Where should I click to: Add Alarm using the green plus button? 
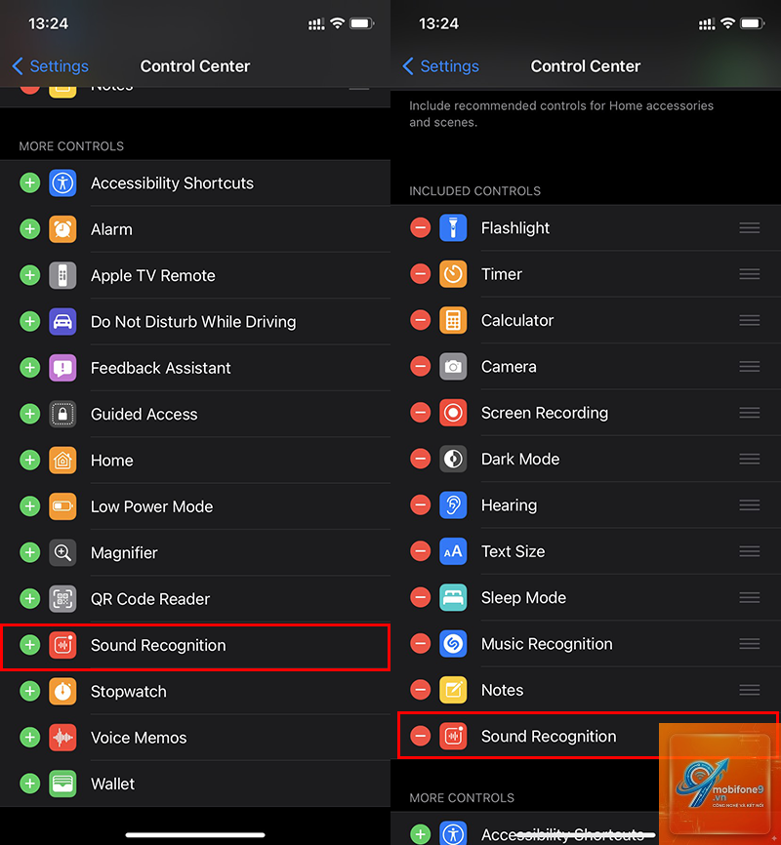pos(30,229)
